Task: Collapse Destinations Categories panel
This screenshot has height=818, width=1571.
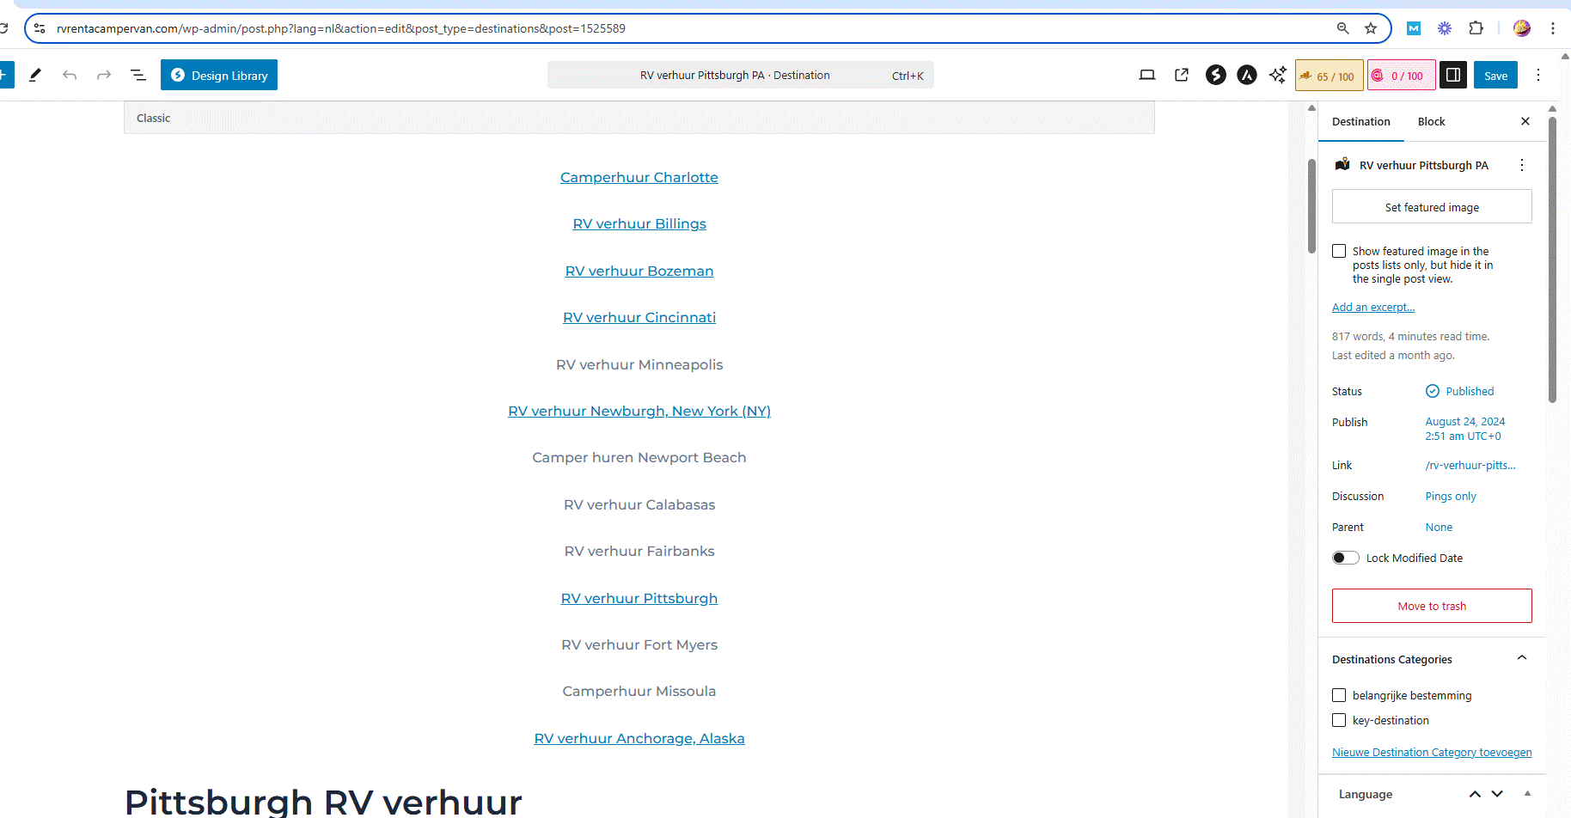Action: tap(1522, 658)
